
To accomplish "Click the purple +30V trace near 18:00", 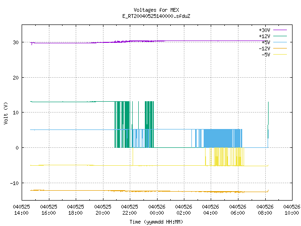I will (76, 43).
